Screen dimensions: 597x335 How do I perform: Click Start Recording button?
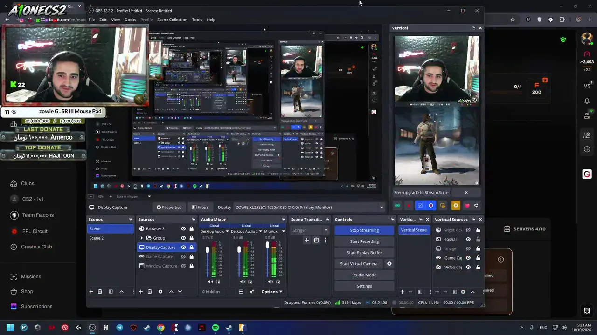tap(364, 241)
